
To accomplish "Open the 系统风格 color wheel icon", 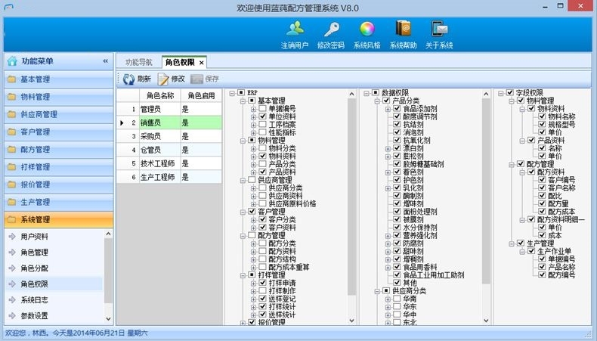I will (x=367, y=29).
